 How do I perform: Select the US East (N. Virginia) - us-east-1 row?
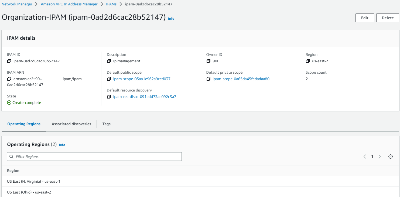pos(200,181)
